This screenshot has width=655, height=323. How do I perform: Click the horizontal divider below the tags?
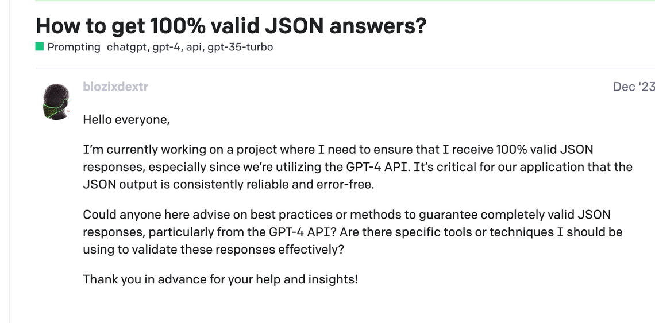tap(345, 68)
